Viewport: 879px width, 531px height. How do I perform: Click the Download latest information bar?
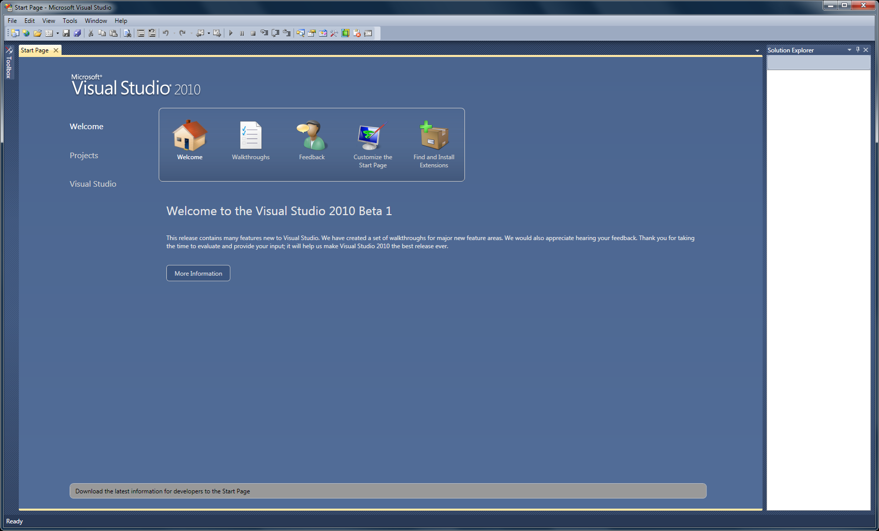388,491
